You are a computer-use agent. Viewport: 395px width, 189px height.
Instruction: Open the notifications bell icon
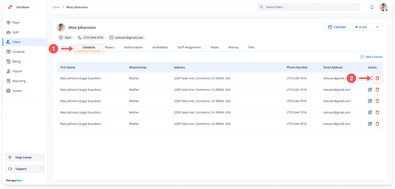(372, 7)
